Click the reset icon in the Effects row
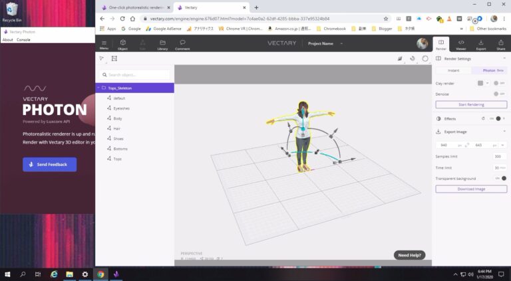 tap(483, 119)
